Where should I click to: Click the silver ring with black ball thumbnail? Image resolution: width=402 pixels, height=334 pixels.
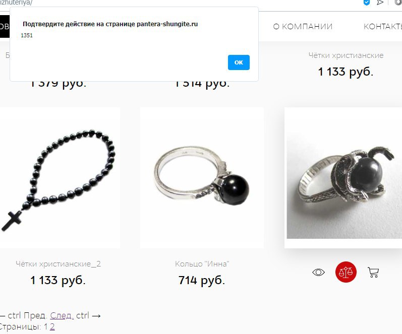tap(202, 178)
